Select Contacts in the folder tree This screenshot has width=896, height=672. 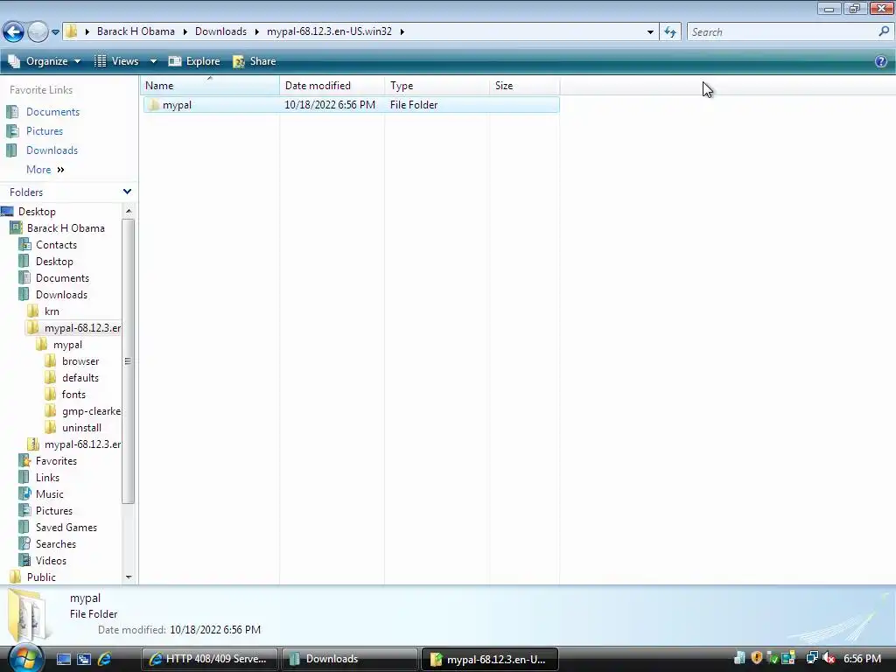[x=55, y=245]
